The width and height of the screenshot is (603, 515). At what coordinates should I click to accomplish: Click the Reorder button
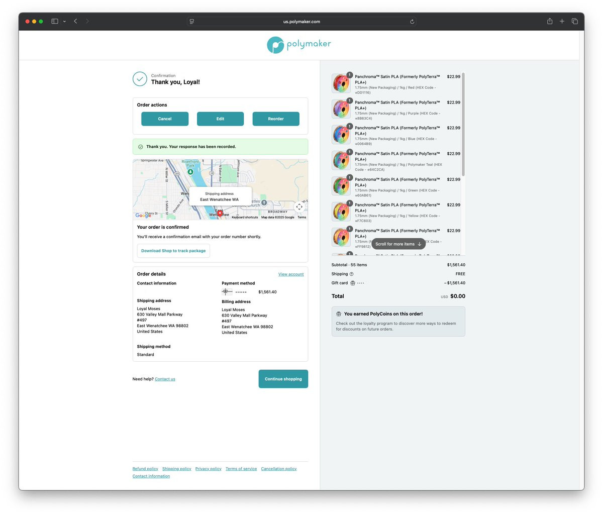click(x=276, y=119)
